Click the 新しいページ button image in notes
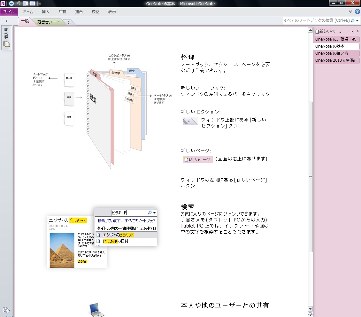The height and width of the screenshot is (317, 361). click(198, 159)
